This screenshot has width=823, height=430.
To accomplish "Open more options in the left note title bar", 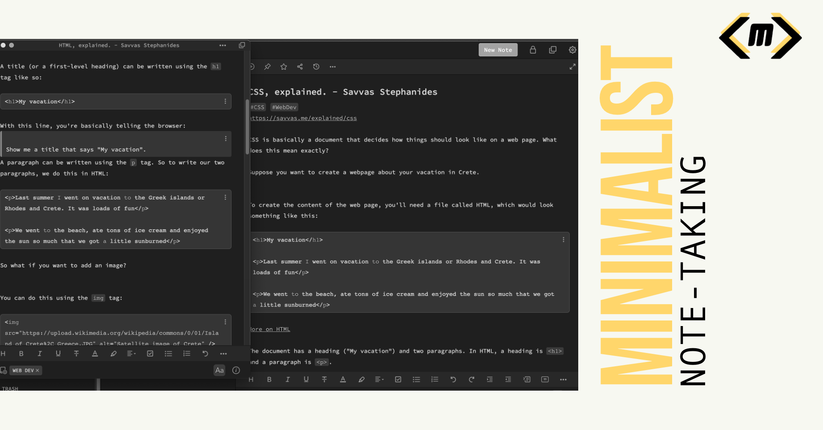I will point(222,45).
